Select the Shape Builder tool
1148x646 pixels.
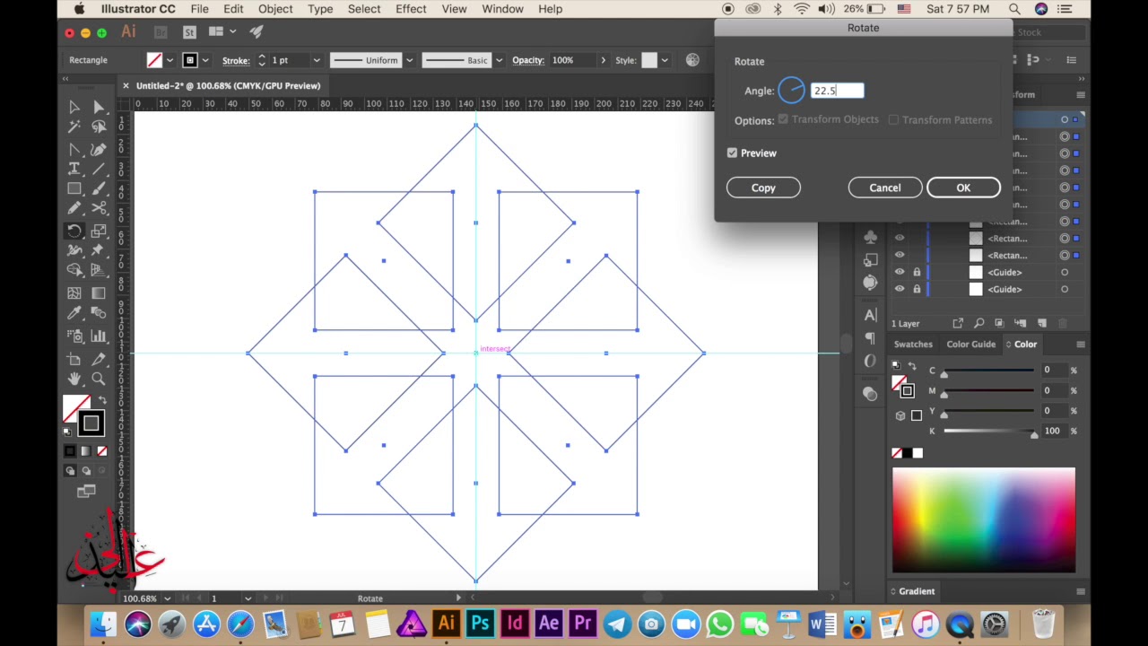pyautogui.click(x=74, y=272)
